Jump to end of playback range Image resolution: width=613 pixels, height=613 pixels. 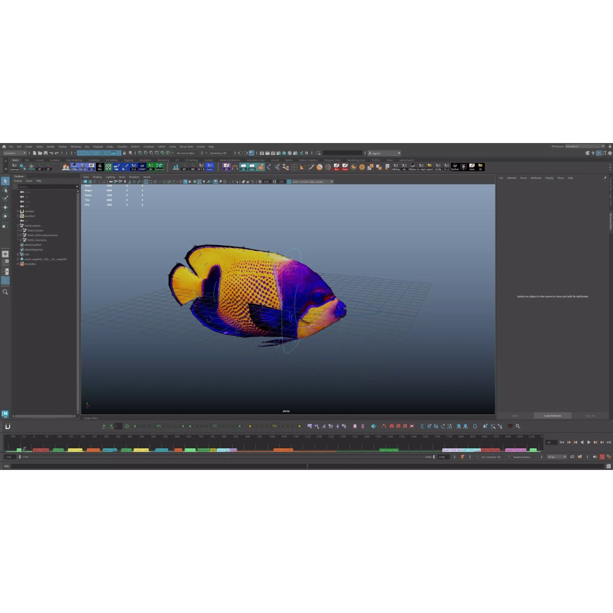(x=608, y=442)
